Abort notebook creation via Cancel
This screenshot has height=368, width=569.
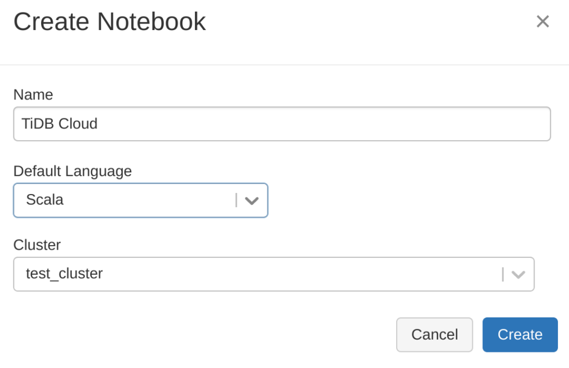[435, 334]
